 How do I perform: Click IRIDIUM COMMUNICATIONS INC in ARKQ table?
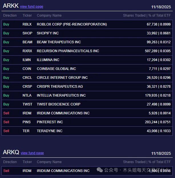[63, 171]
